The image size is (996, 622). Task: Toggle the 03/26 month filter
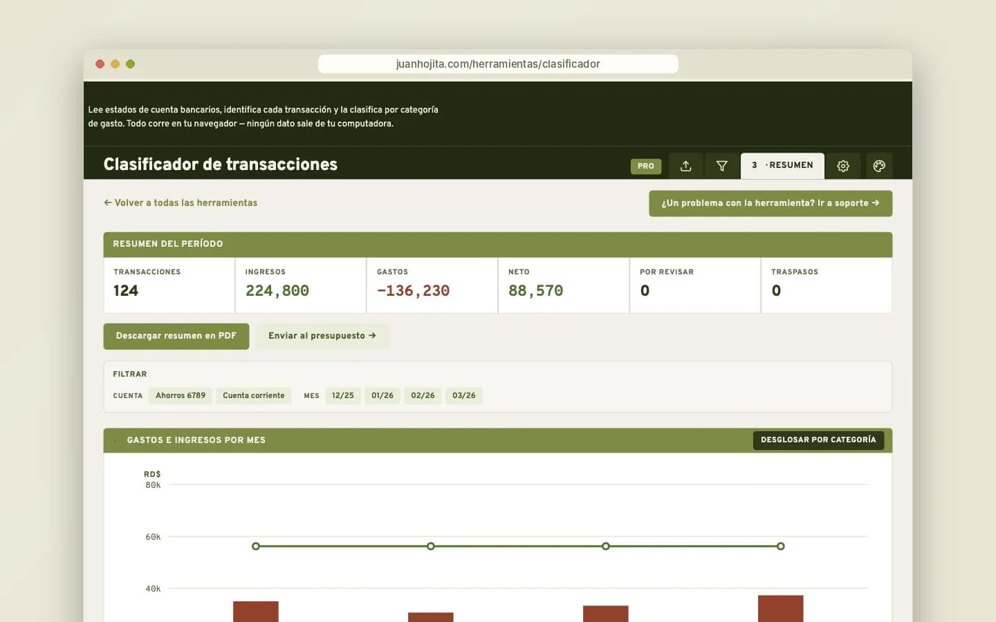pyautogui.click(x=464, y=395)
